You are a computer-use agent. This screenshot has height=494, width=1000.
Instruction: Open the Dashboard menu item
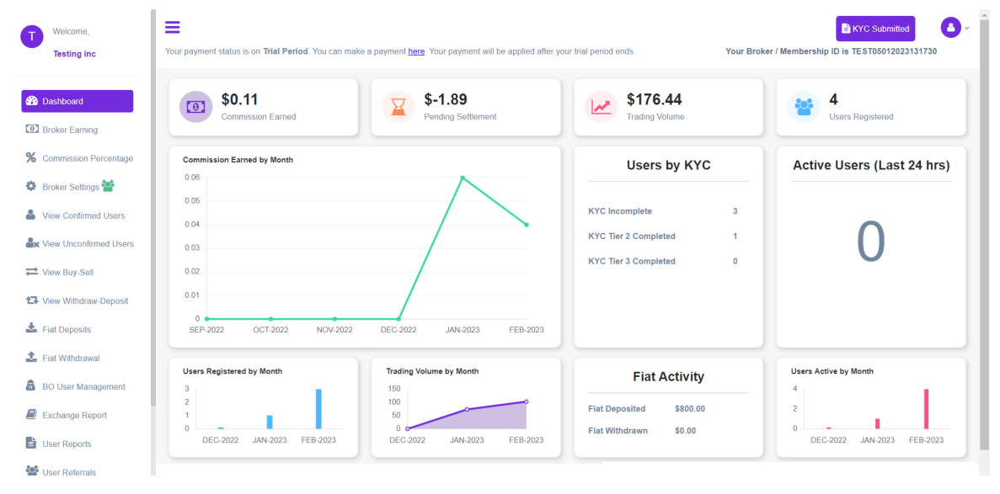pos(78,101)
